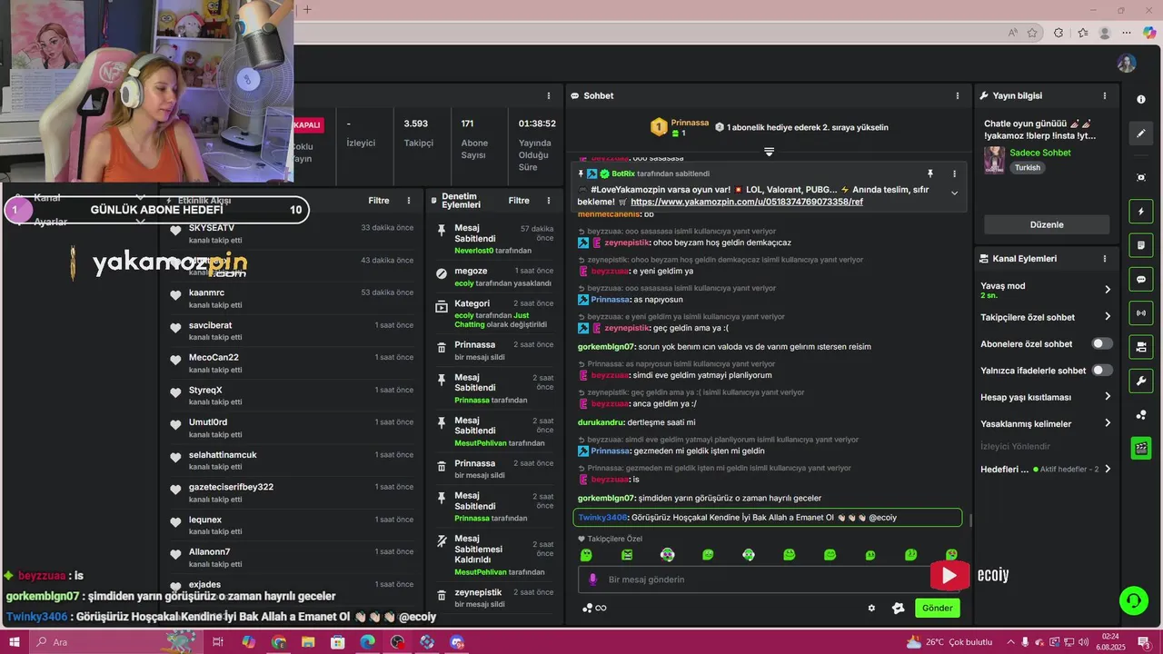Screen dimensions: 1163x654
Task: Click the SKYSEATV follow event row
Action: click(293, 233)
